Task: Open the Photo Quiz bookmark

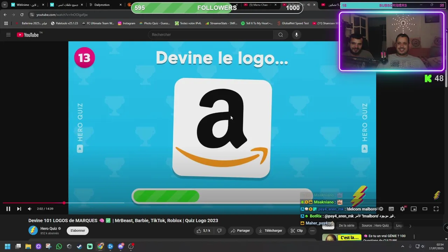Action: pyautogui.click(x=154, y=23)
